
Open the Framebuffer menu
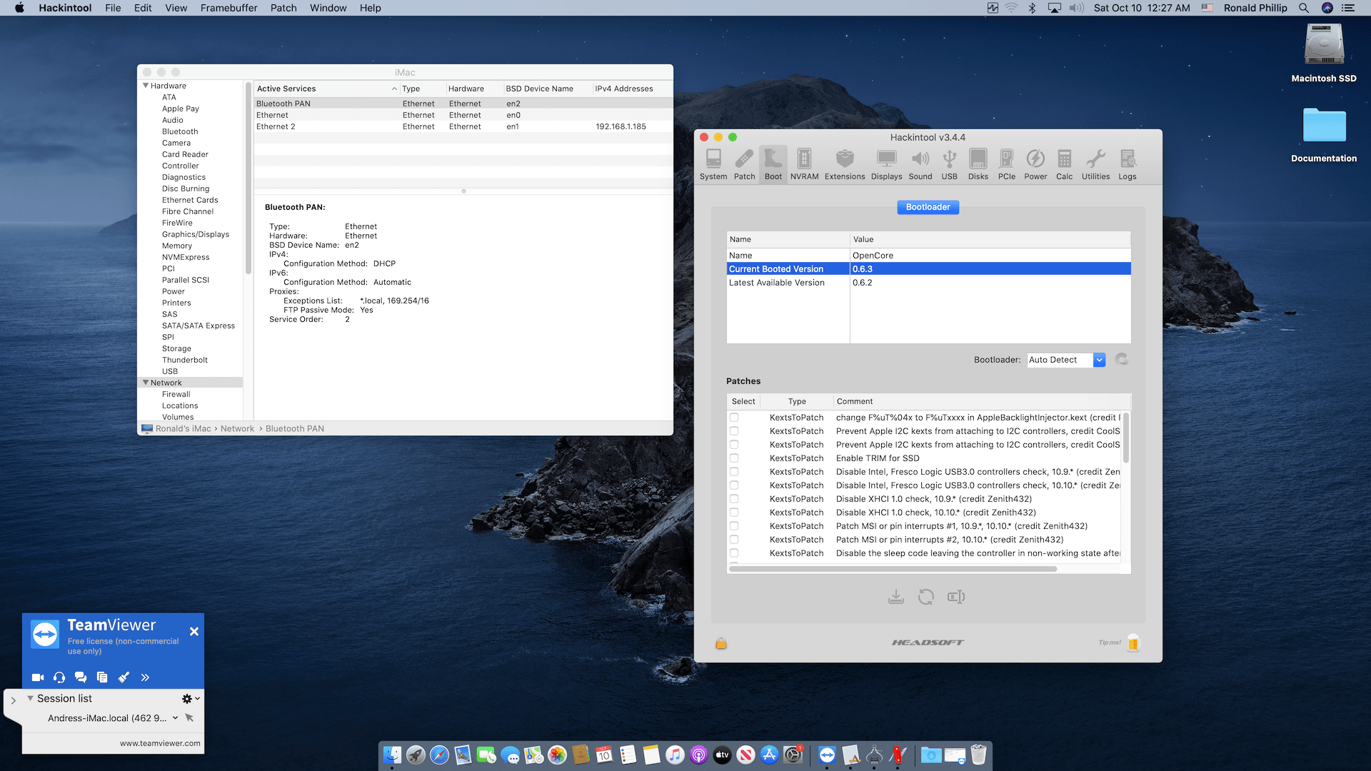point(228,8)
